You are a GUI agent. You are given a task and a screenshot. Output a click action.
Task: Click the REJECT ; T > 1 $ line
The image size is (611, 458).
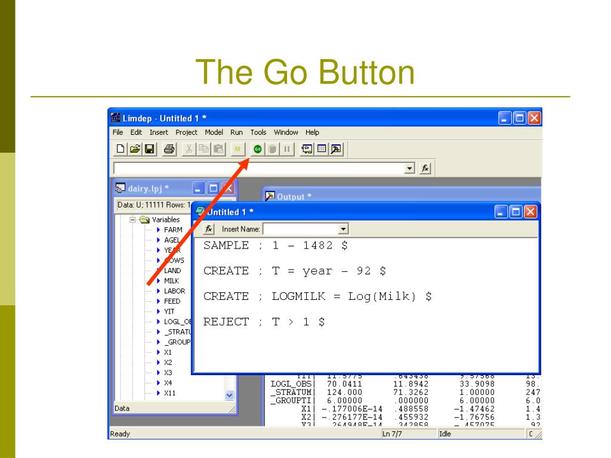(x=264, y=321)
